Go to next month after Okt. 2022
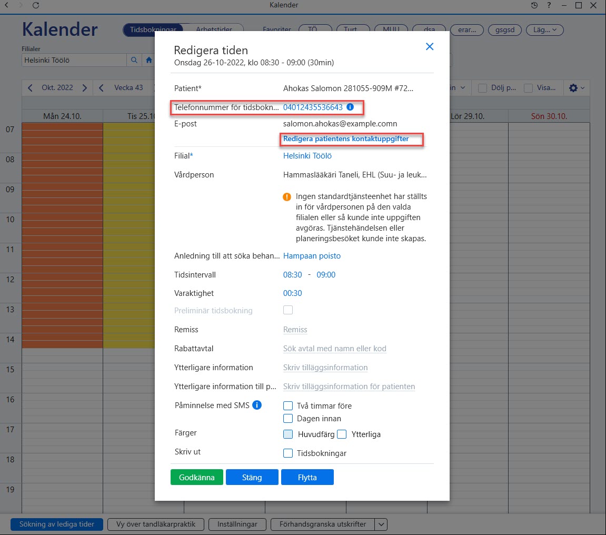This screenshot has width=606, height=535. tap(85, 88)
